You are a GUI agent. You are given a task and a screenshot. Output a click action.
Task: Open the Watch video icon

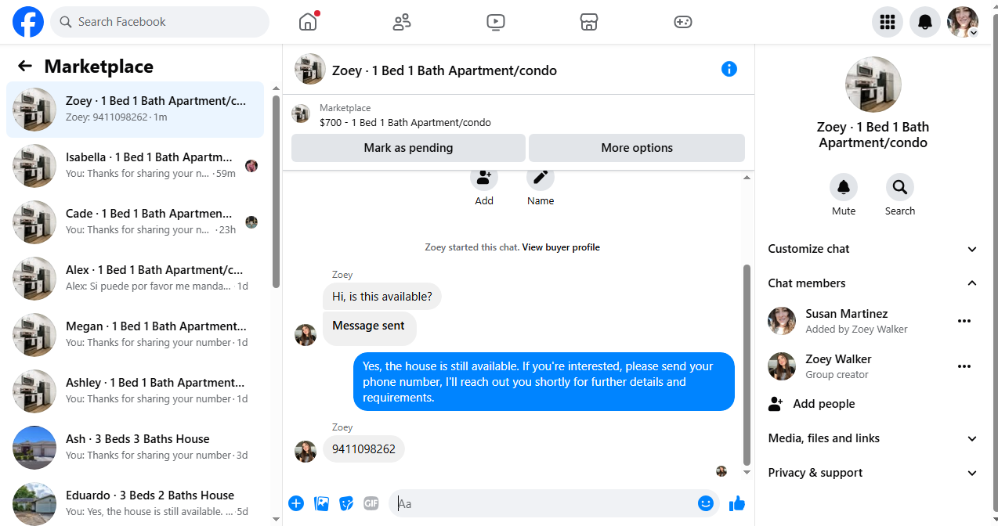click(x=496, y=22)
